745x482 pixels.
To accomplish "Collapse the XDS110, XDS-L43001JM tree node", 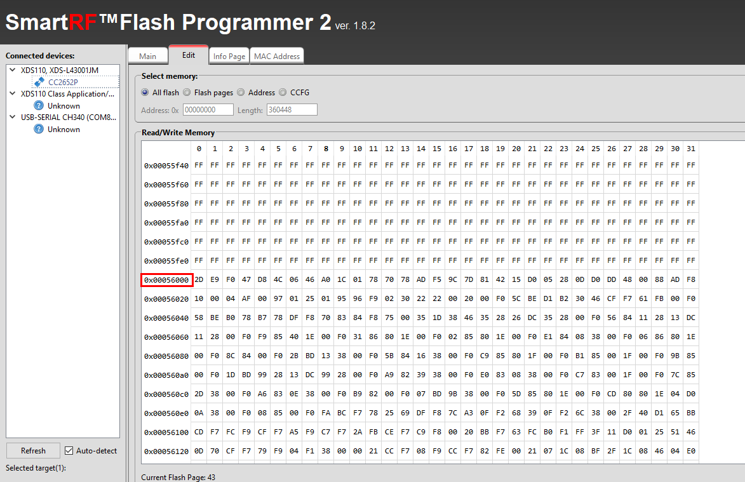I will [x=13, y=70].
